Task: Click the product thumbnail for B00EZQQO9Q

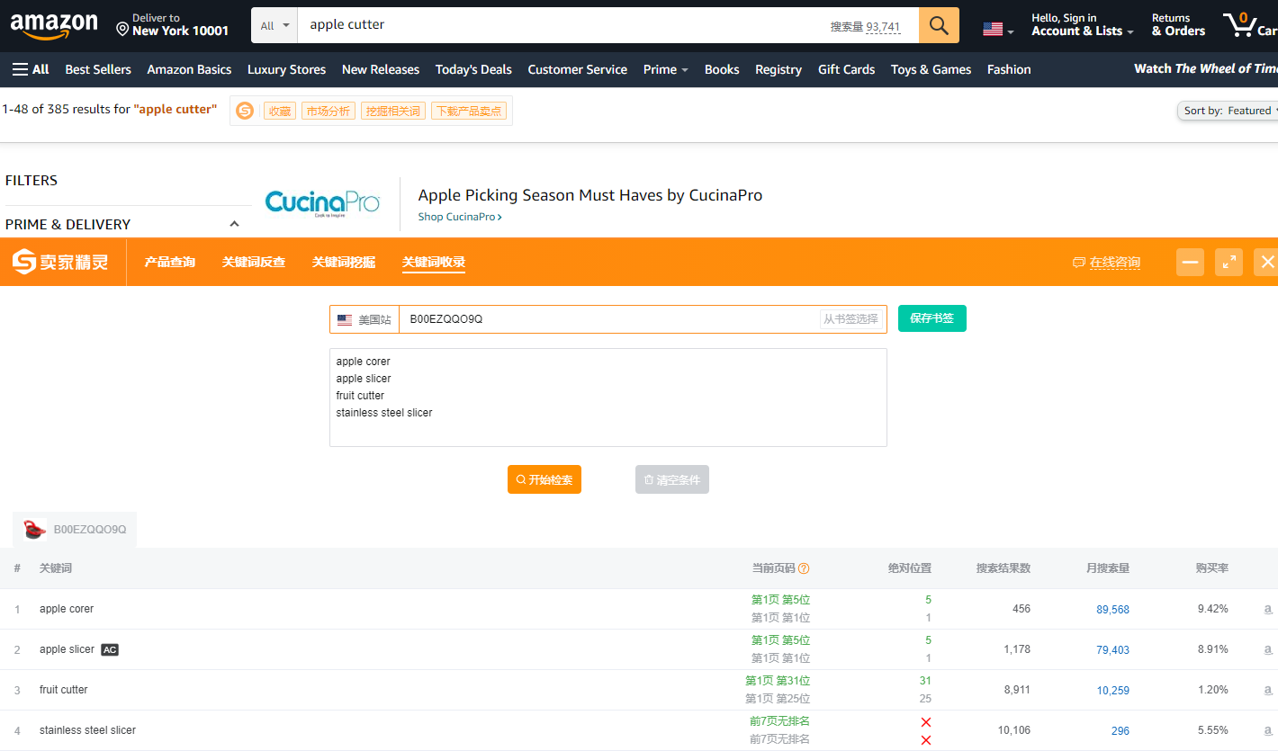Action: (x=35, y=529)
